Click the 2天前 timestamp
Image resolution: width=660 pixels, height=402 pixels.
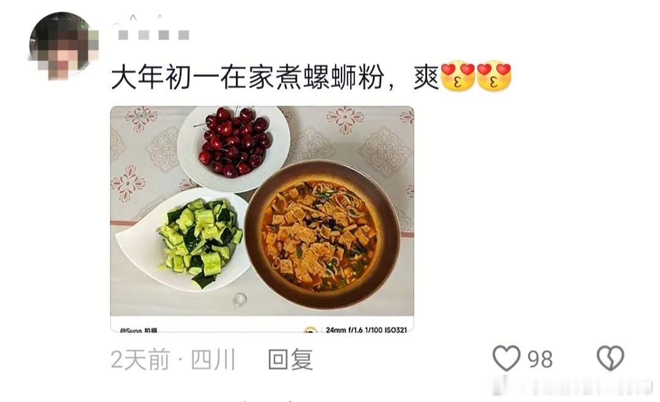(x=140, y=359)
